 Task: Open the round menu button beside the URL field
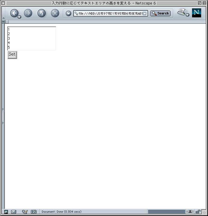68,13
